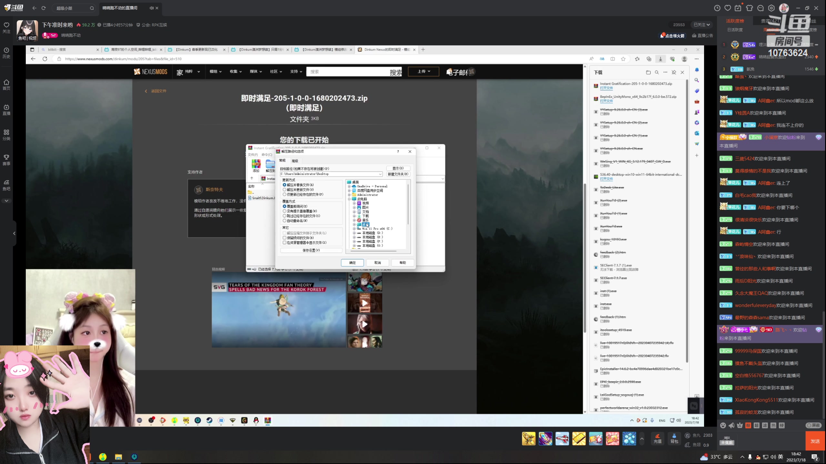Expand OneDrive - Personal tree node

(349, 186)
